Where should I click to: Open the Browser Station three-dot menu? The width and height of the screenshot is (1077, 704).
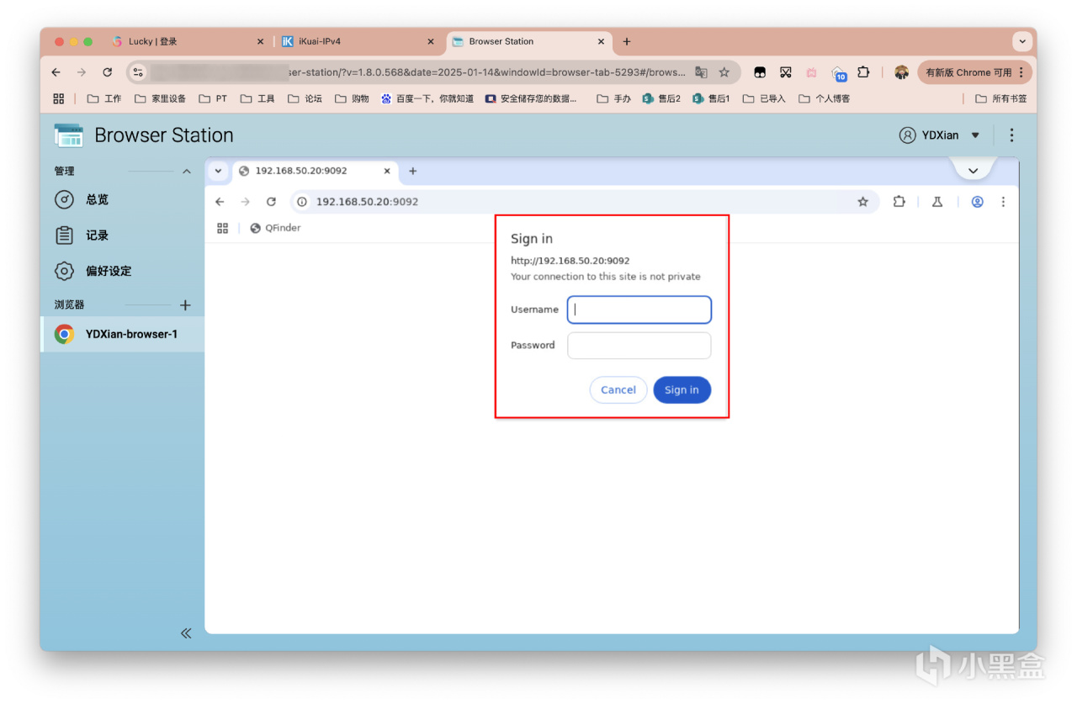(x=1011, y=135)
